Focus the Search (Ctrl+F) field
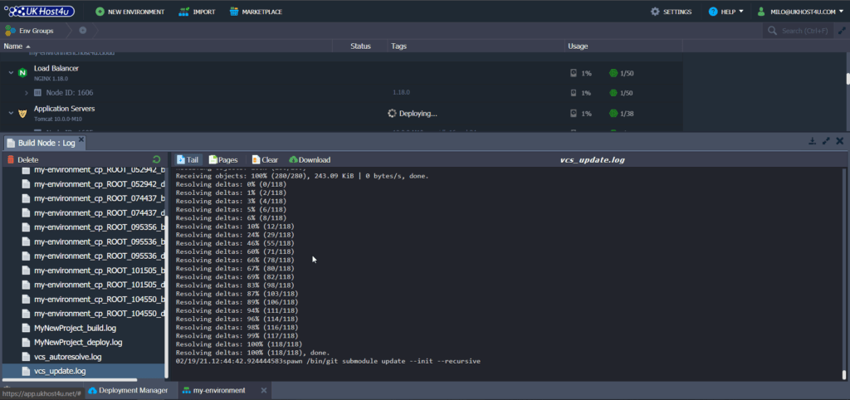 tap(798, 31)
